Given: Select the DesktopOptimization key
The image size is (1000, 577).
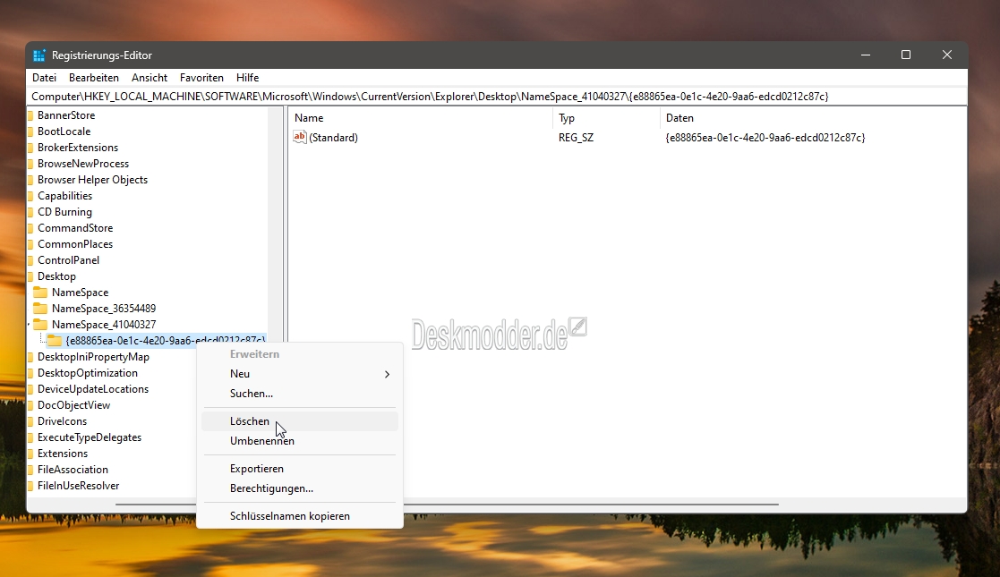Looking at the screenshot, I should [88, 372].
